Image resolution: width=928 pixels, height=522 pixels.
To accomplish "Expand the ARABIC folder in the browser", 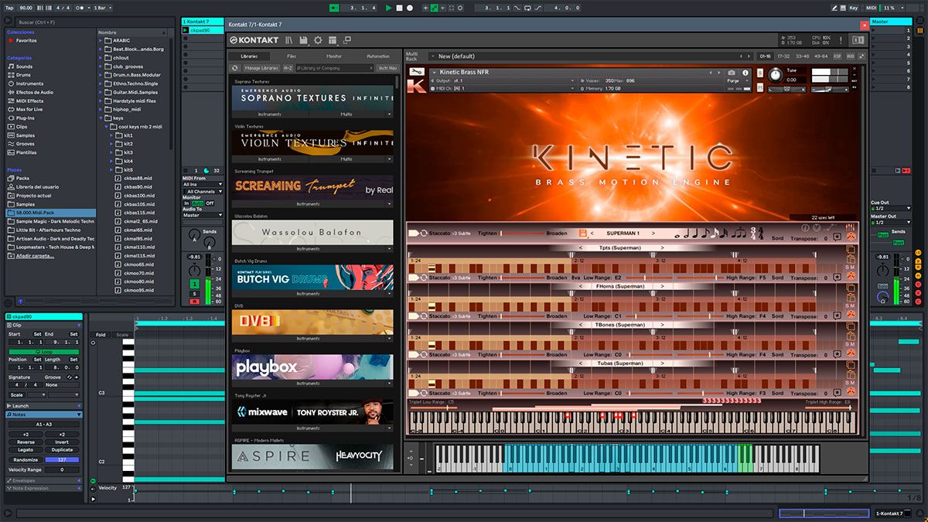I will tap(101, 40).
